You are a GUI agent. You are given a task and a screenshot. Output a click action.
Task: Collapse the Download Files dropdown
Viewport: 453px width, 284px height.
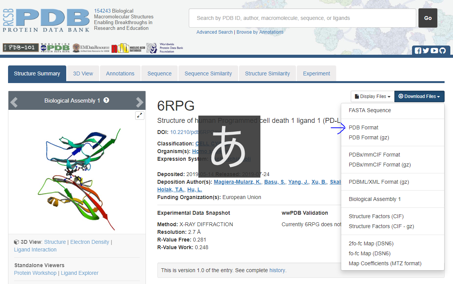(x=419, y=96)
